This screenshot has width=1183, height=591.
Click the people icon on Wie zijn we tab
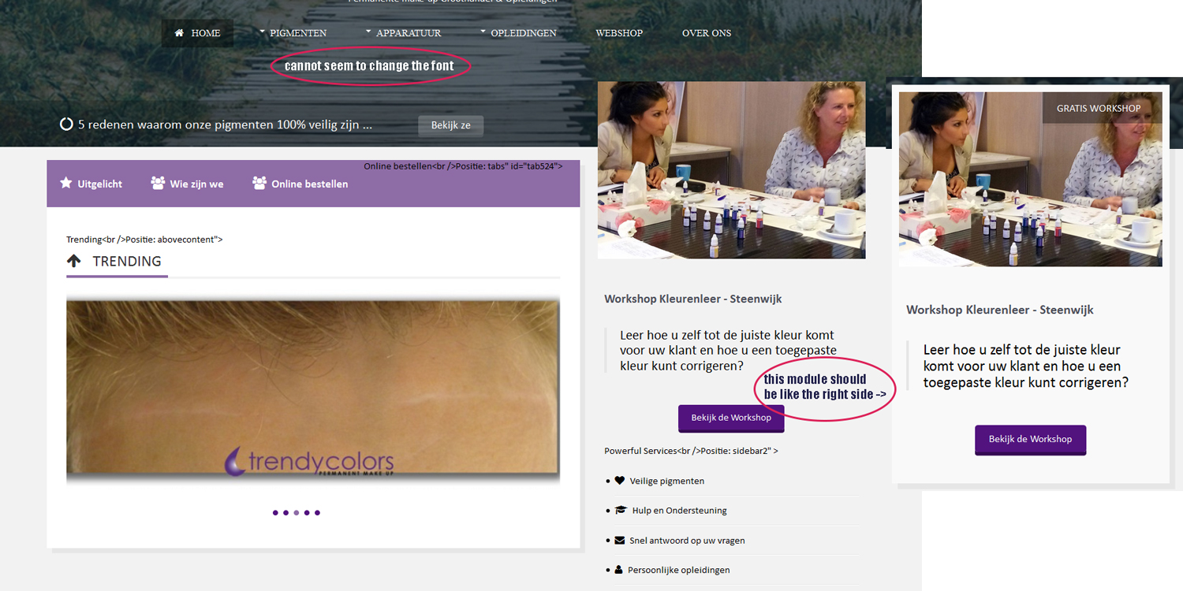click(158, 183)
